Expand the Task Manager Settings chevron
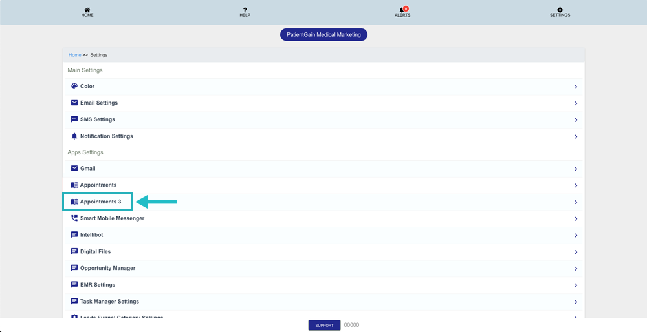 tap(576, 302)
